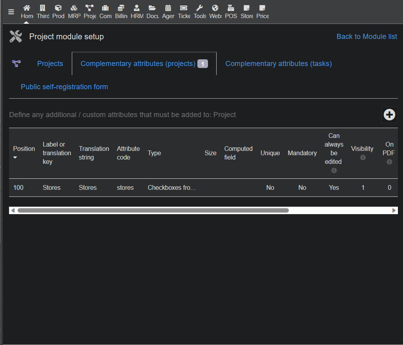This screenshot has height=345, width=403.
Task: Sort by Attribute code column header
Action: tap(128, 153)
